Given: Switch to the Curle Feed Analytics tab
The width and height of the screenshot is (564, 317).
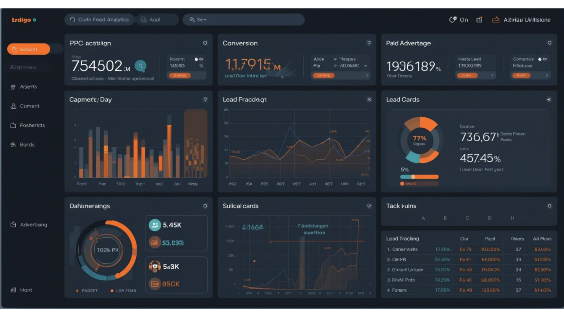Looking at the screenshot, I should [99, 19].
